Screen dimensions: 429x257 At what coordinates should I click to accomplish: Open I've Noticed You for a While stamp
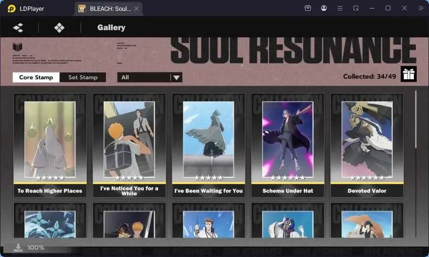point(129,145)
